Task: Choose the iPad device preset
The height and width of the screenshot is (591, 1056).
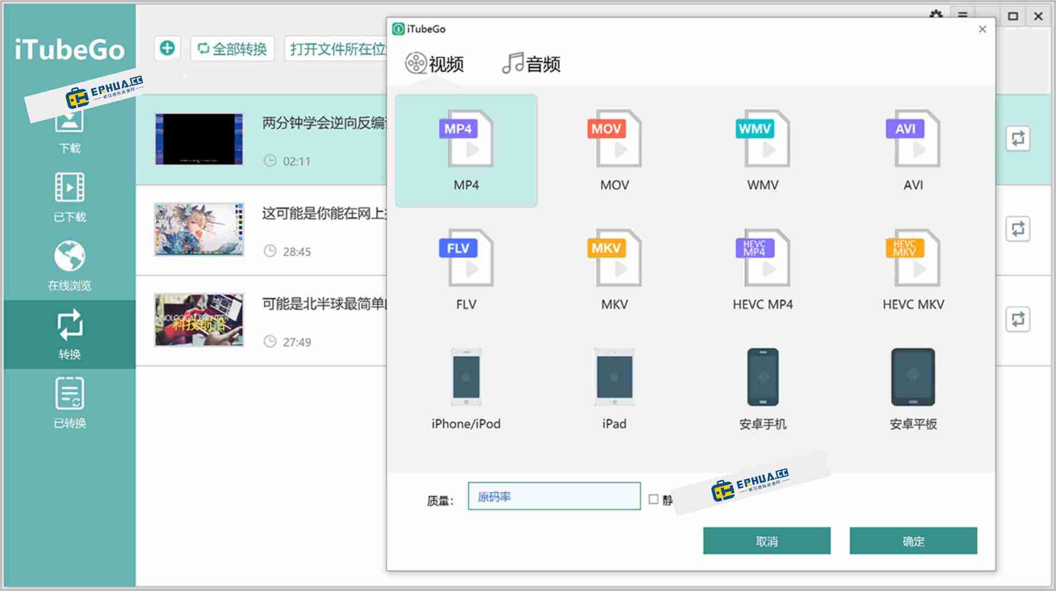Action: (x=614, y=390)
